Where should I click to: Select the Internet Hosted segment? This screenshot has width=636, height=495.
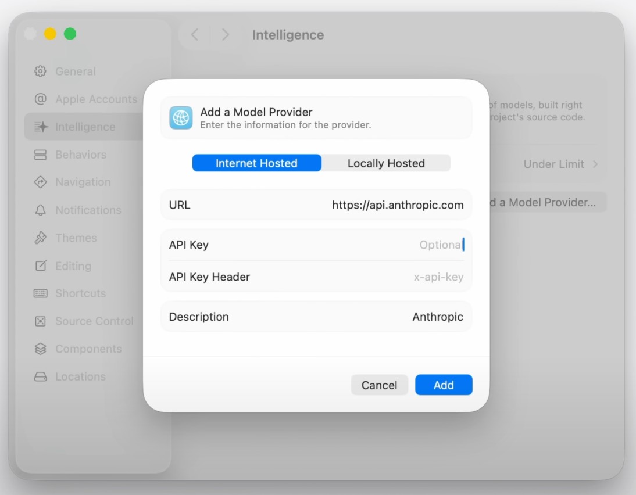[256, 163]
